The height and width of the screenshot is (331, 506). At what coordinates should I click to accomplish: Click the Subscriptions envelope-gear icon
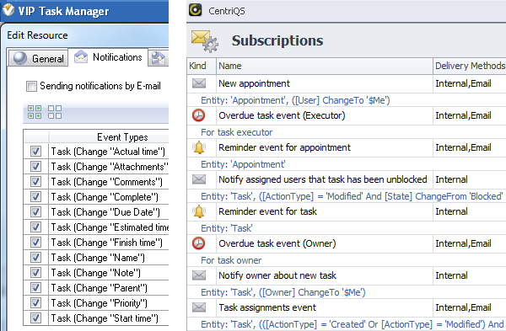[x=205, y=41]
